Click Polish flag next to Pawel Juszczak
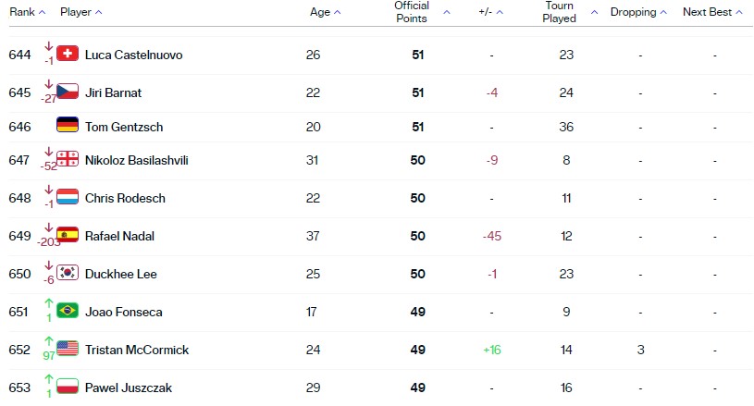Image resolution: width=754 pixels, height=406 pixels. [68, 387]
